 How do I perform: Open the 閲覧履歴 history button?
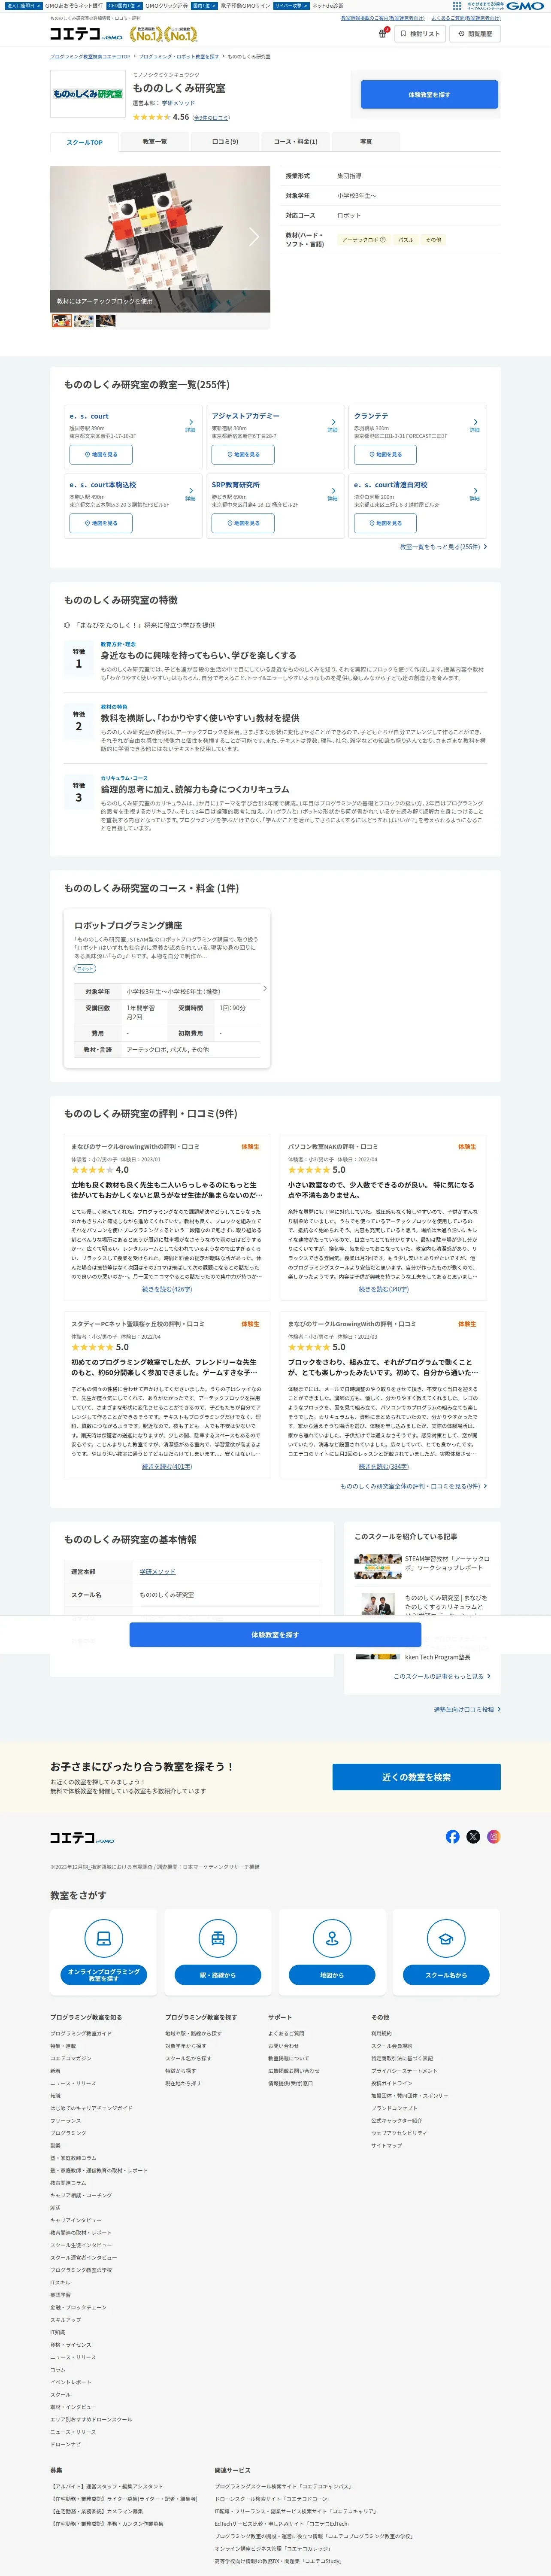475,34
